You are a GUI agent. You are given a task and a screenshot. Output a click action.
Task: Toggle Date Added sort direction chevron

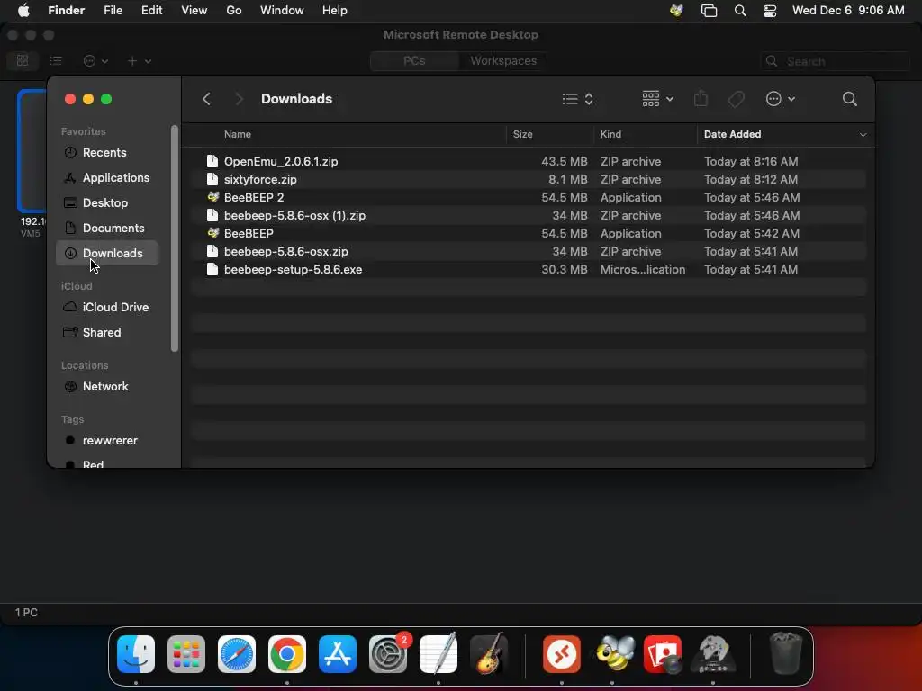coord(863,135)
